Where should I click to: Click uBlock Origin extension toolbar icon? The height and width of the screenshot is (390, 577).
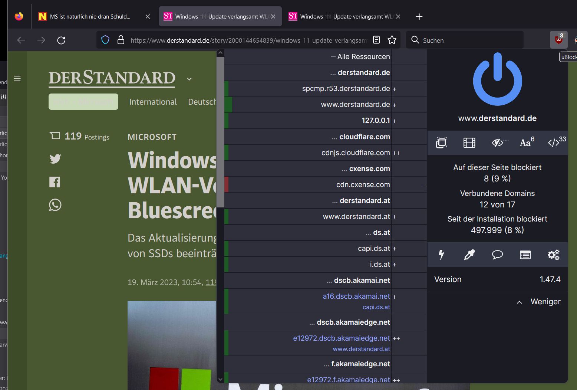coord(559,40)
